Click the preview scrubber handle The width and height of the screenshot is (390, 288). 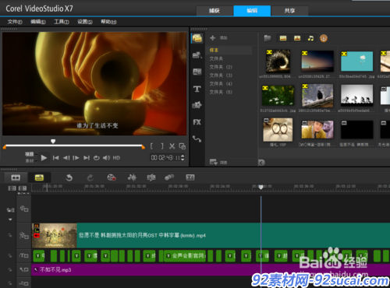click(x=53, y=142)
